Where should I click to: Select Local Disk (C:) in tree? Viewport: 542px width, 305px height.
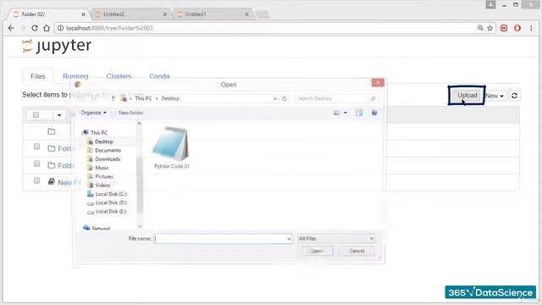click(111, 194)
